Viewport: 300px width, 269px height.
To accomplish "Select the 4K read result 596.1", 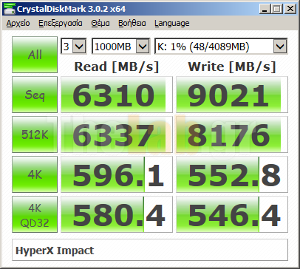I will [117, 174].
